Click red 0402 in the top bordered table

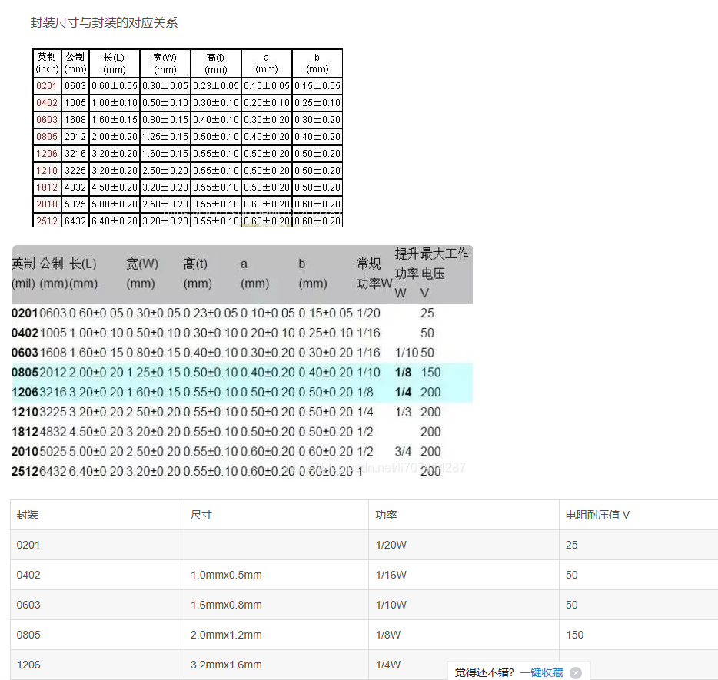pos(47,102)
